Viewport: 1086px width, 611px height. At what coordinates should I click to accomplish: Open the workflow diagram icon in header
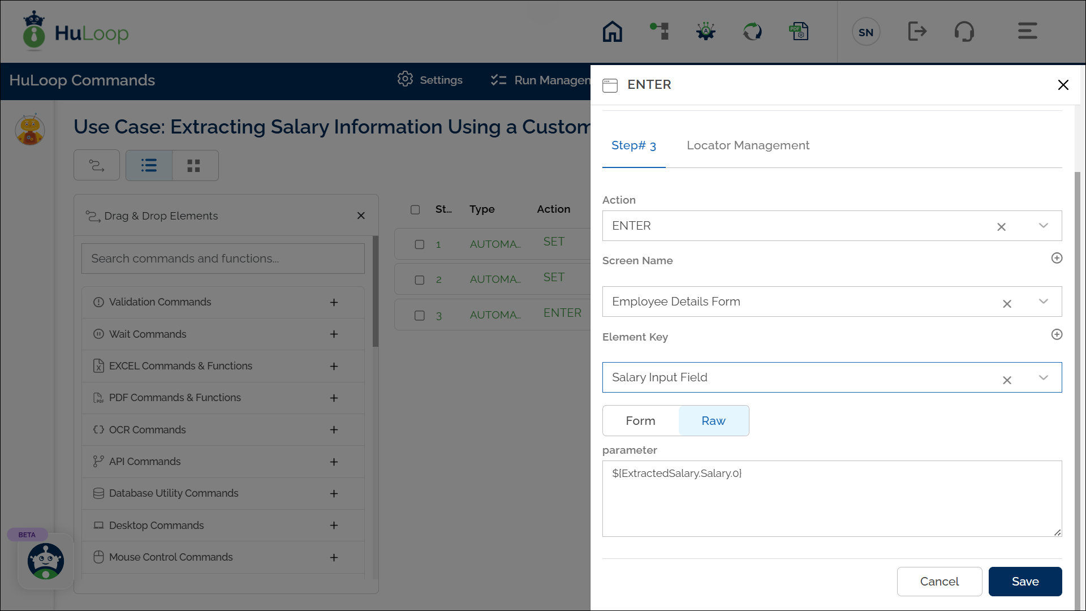point(660,32)
